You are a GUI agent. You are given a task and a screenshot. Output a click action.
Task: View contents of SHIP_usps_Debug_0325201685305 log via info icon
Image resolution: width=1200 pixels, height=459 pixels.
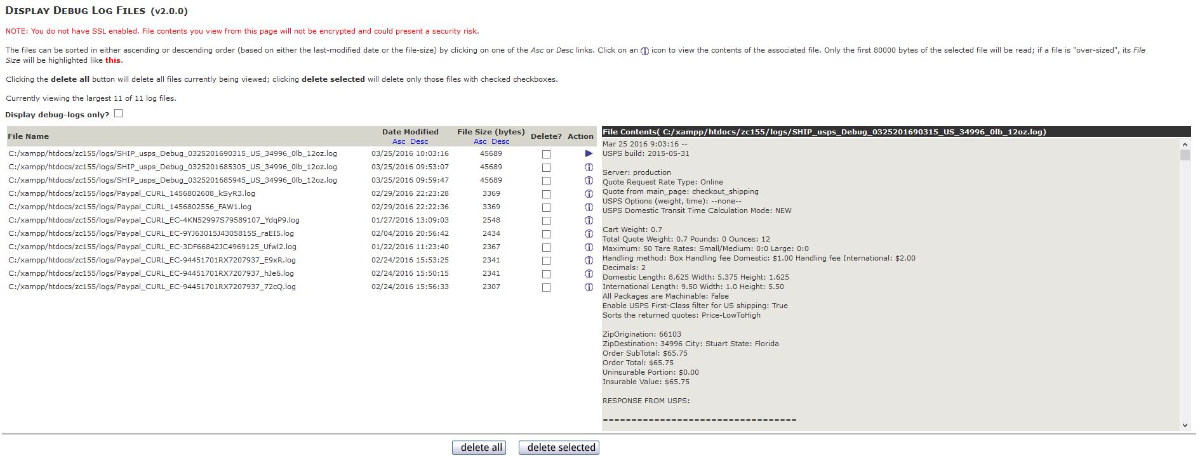tap(589, 167)
